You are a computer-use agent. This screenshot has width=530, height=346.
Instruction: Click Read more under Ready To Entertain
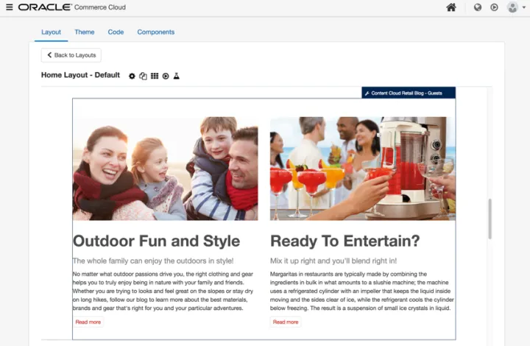[x=286, y=322]
